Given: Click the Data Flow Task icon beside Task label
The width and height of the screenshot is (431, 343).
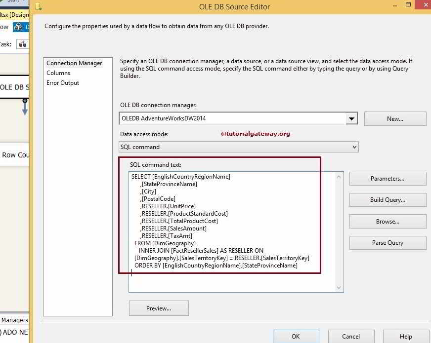Looking at the screenshot, I should point(23,44).
